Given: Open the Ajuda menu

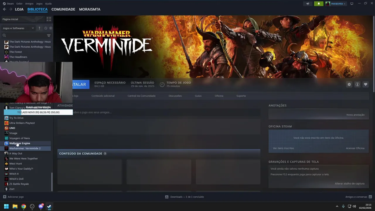Looking at the screenshot, I should pyautogui.click(x=48, y=4).
